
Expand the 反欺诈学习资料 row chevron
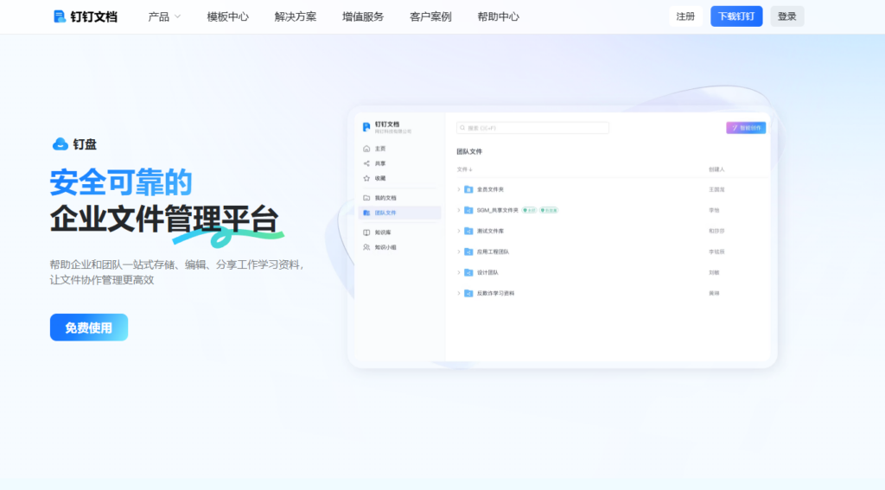[x=458, y=294]
